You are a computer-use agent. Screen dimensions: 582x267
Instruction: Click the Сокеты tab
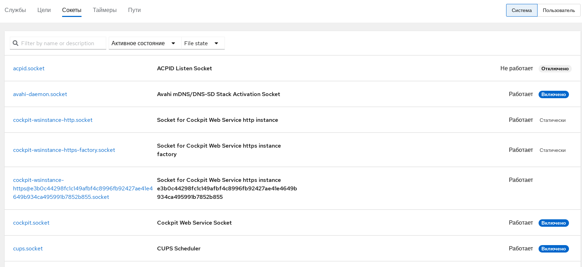coord(72,10)
